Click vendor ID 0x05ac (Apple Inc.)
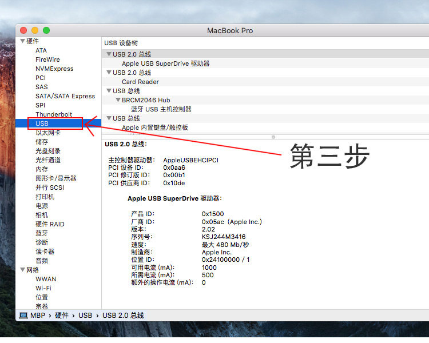Image resolution: width=429 pixels, height=343 pixels. [232, 222]
